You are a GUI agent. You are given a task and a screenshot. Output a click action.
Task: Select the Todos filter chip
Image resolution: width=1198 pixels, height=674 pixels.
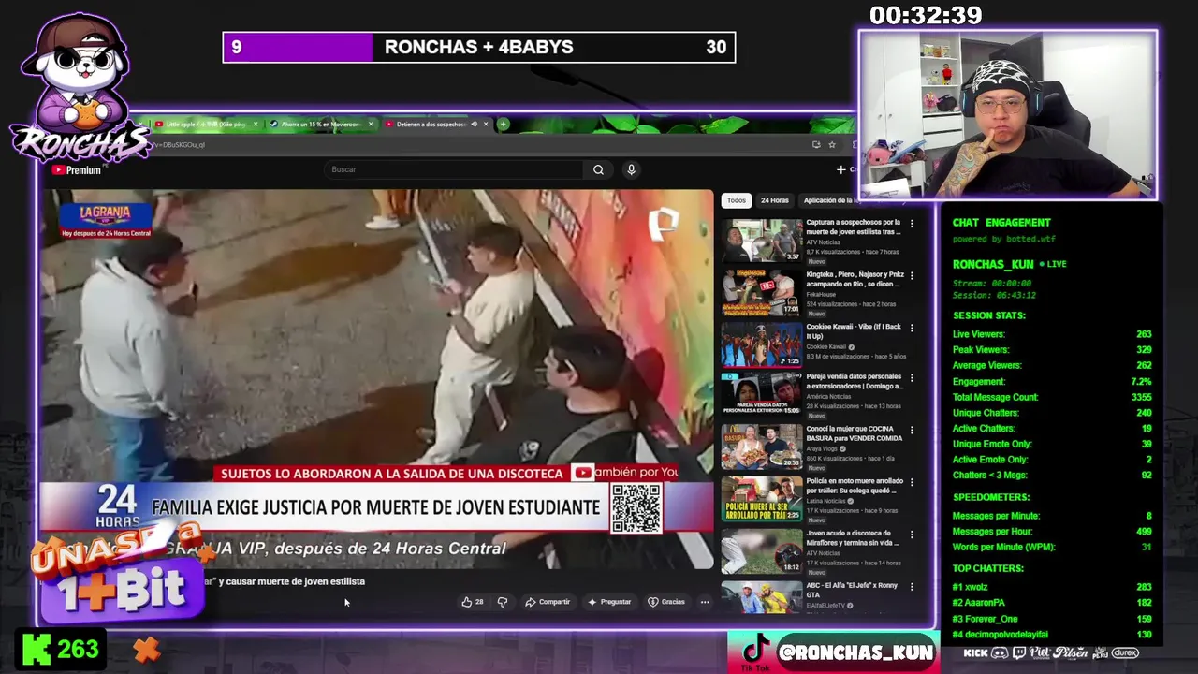pyautogui.click(x=737, y=200)
